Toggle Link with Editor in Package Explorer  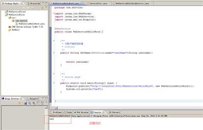point(42,8)
